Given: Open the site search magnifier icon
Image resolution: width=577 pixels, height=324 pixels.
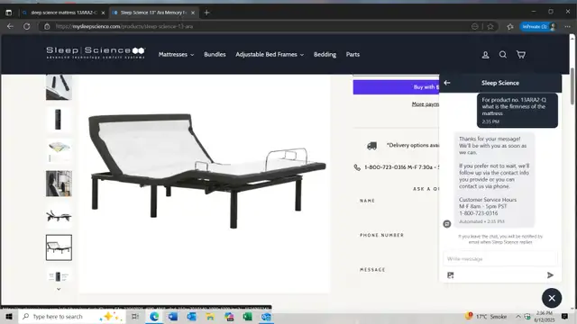Looking at the screenshot, I should tap(503, 55).
